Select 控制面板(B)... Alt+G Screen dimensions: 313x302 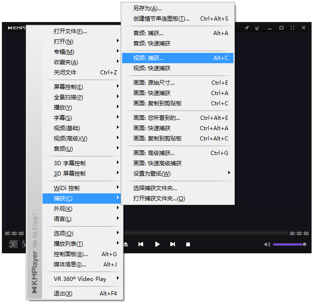tap(82, 254)
